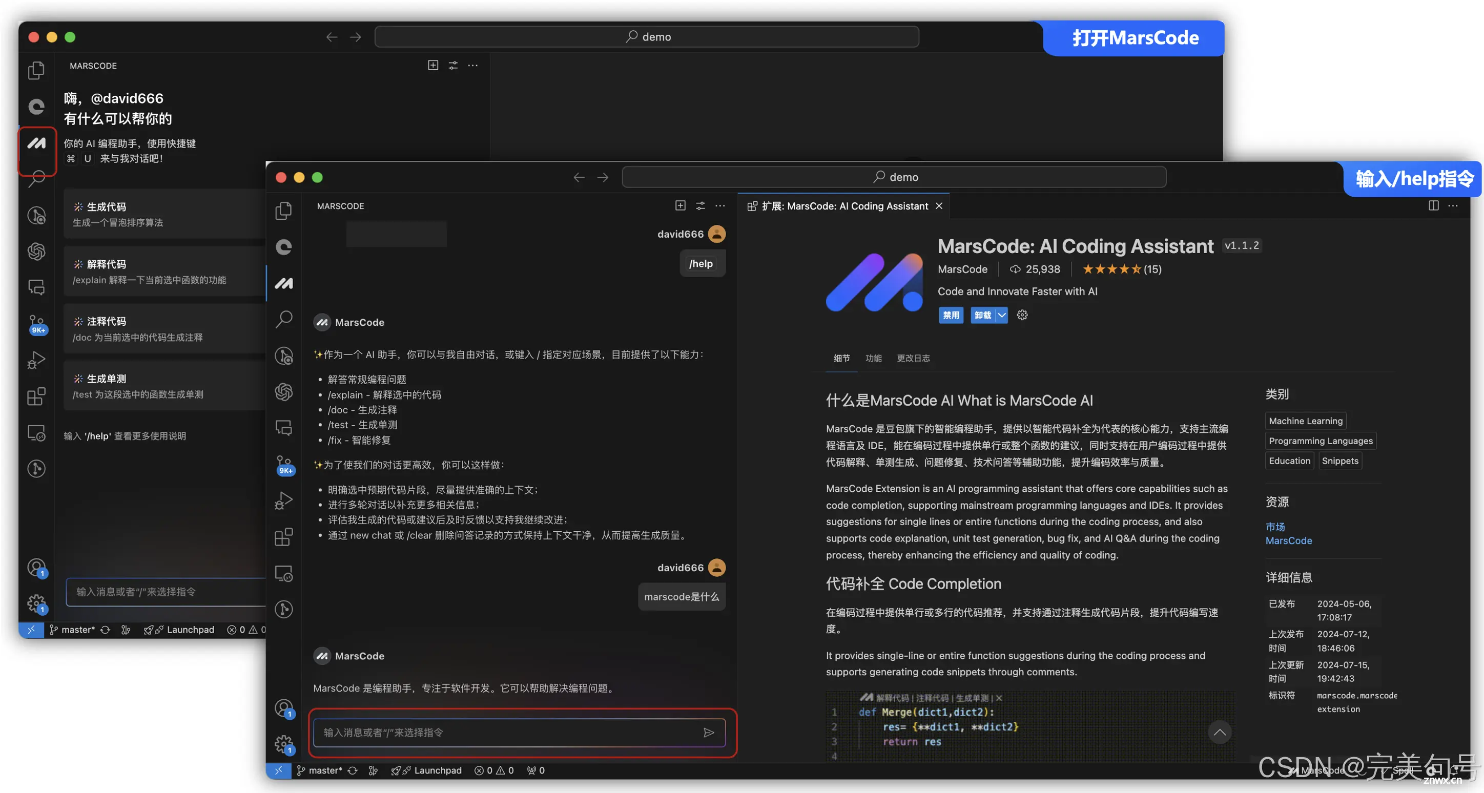The height and width of the screenshot is (793, 1484).
Task: Select Programming Languages category tag
Action: click(x=1321, y=441)
